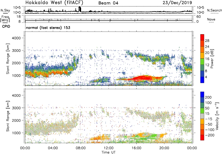This screenshot has height=154, width=222.
Task: Select the 'Beam 04' label
Action: tap(108, 3)
